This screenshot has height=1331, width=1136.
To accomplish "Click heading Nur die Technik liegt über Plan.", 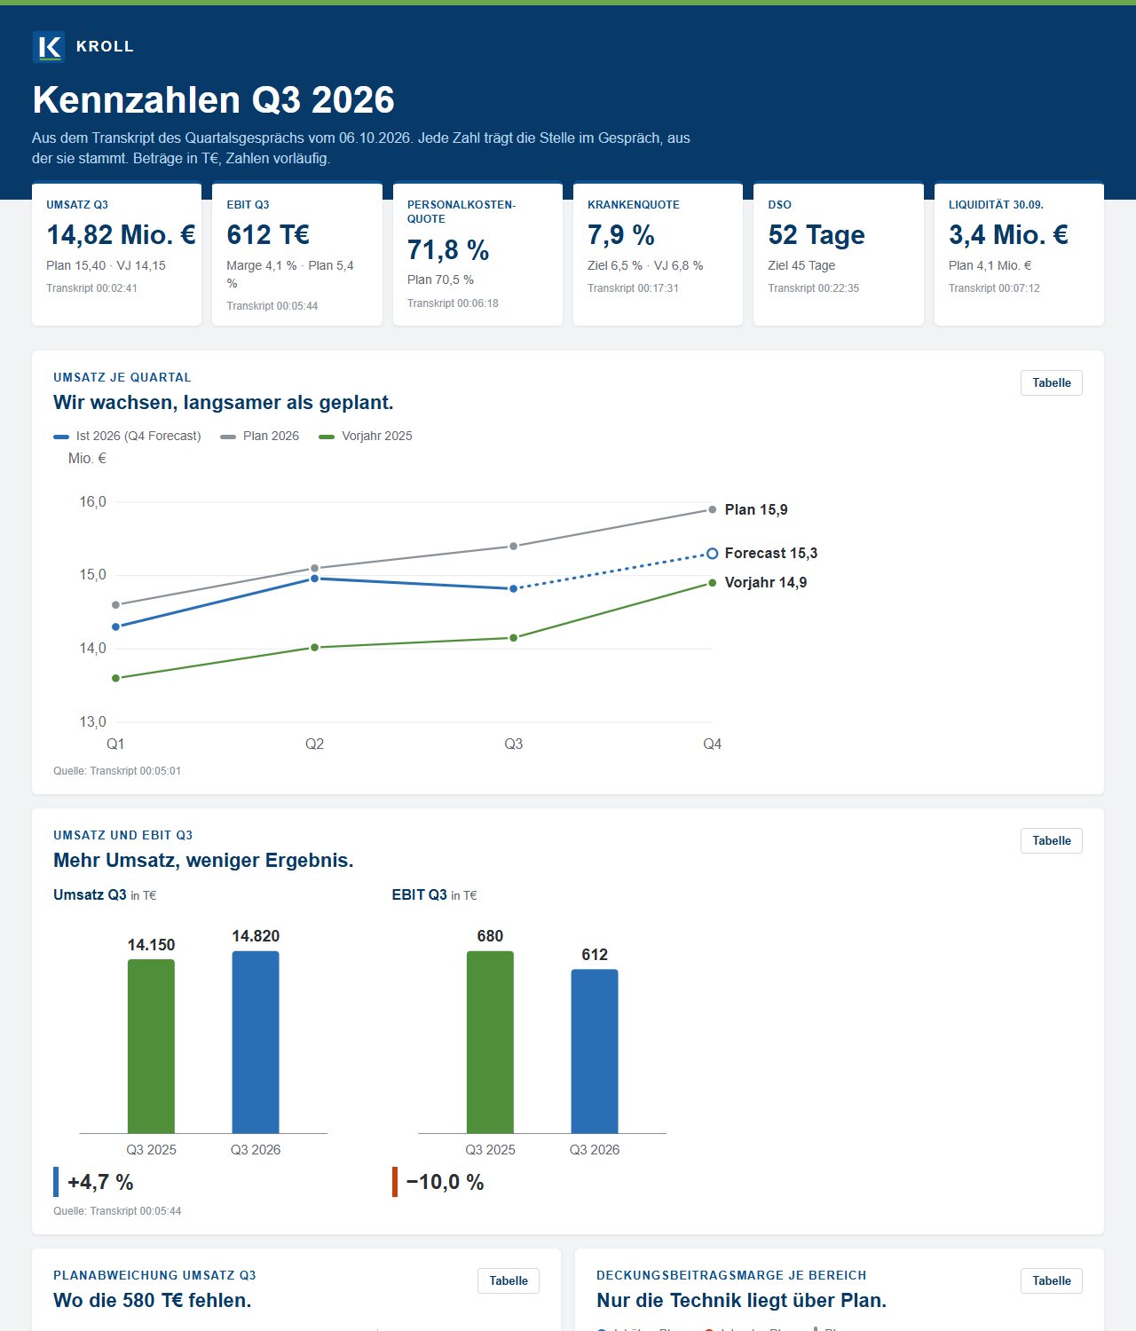I will [741, 1301].
